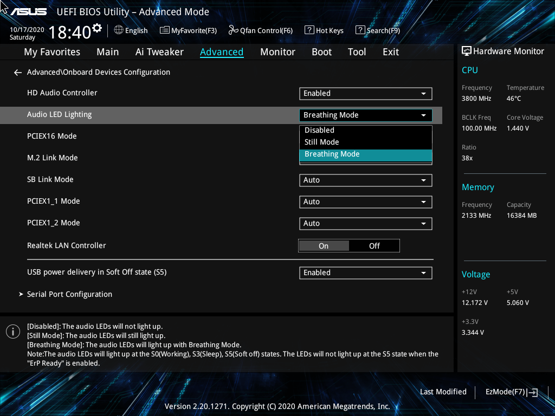Image resolution: width=555 pixels, height=416 pixels.
Task: Select the PCIEX16 Mode row label
Action: [x=51, y=136]
